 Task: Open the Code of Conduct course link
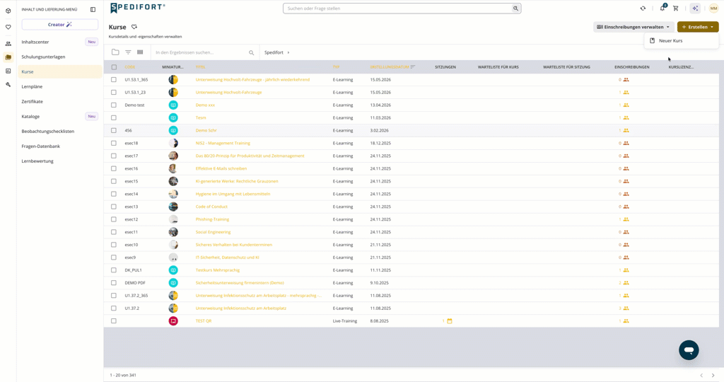(211, 207)
